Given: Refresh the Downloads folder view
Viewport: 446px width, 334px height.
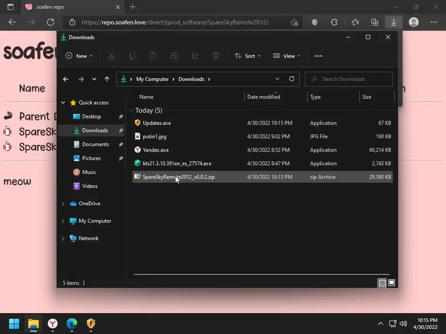Looking at the screenshot, I should click(291, 79).
